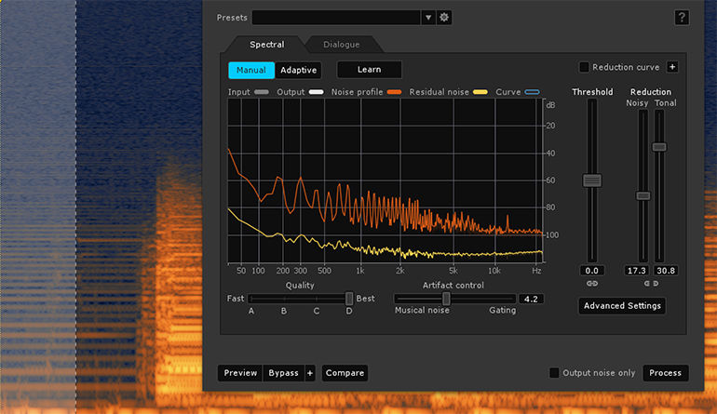Click the Learn button
717x414 pixels.
pos(369,70)
